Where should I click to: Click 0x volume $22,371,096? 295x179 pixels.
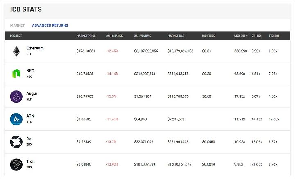[x=144, y=142]
